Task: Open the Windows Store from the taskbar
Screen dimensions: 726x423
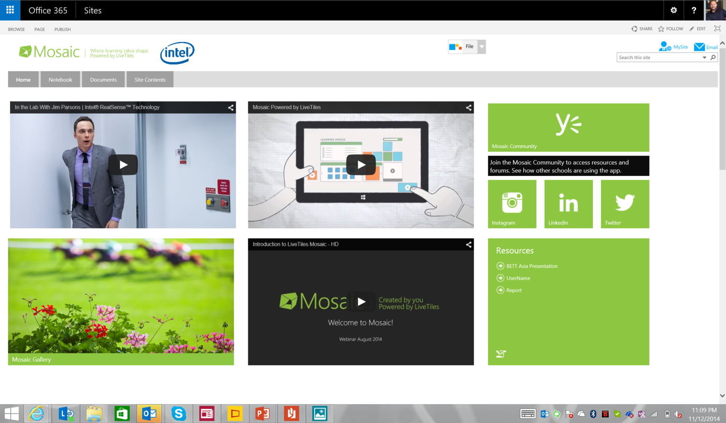Action: tap(122, 413)
